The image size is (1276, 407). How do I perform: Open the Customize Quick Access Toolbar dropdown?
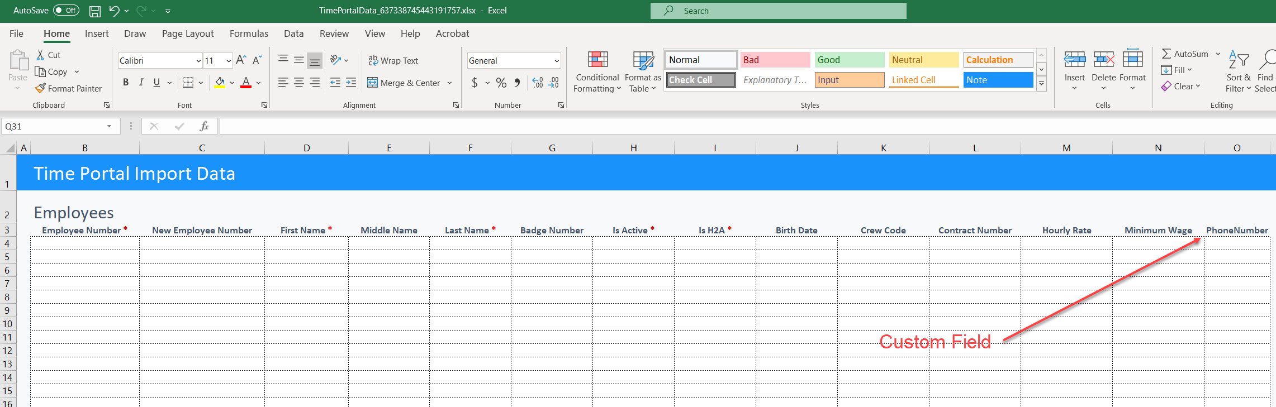168,11
